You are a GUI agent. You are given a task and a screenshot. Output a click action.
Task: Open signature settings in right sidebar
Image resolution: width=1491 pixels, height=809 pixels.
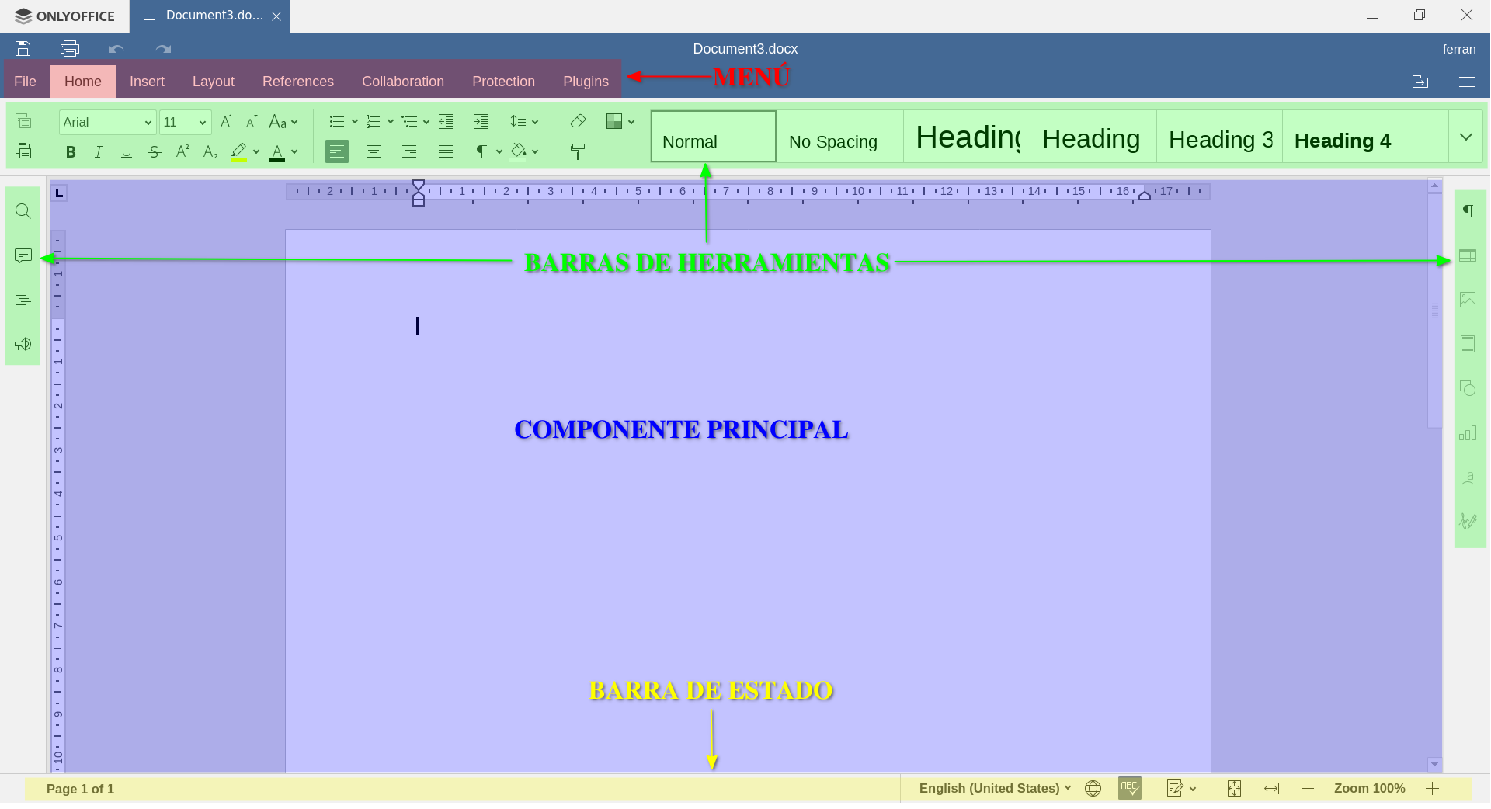(1468, 521)
